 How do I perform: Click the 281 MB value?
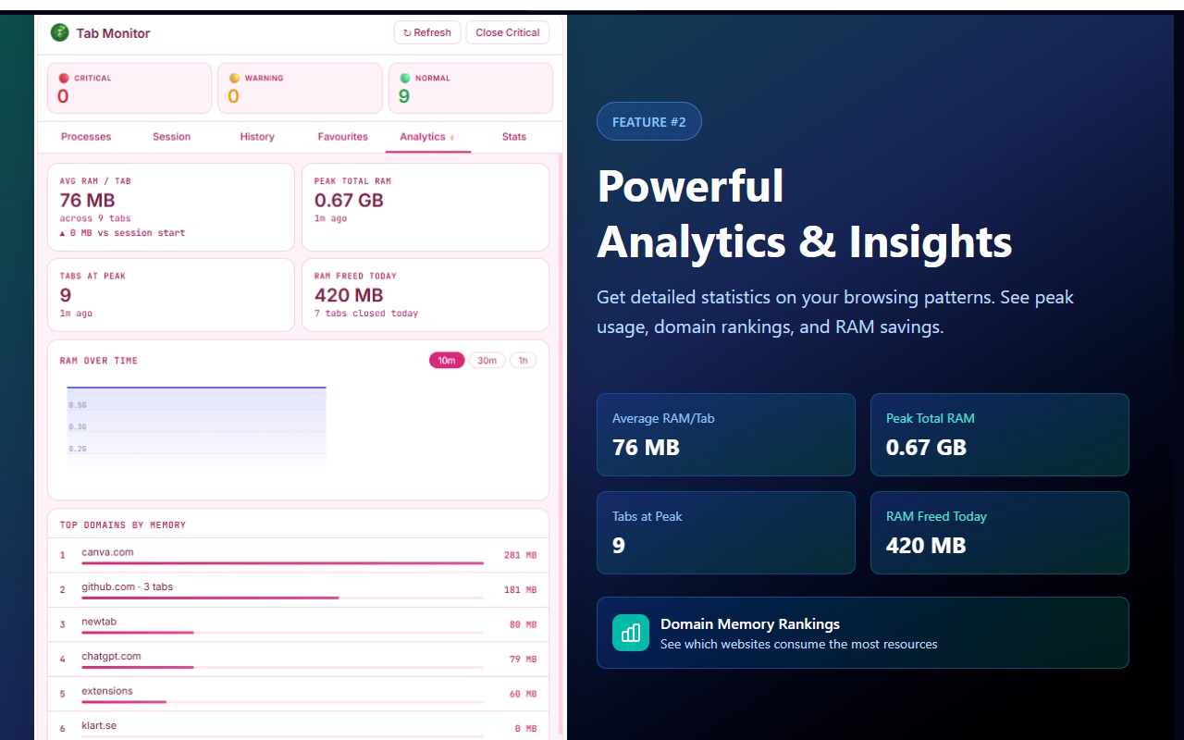pos(520,555)
